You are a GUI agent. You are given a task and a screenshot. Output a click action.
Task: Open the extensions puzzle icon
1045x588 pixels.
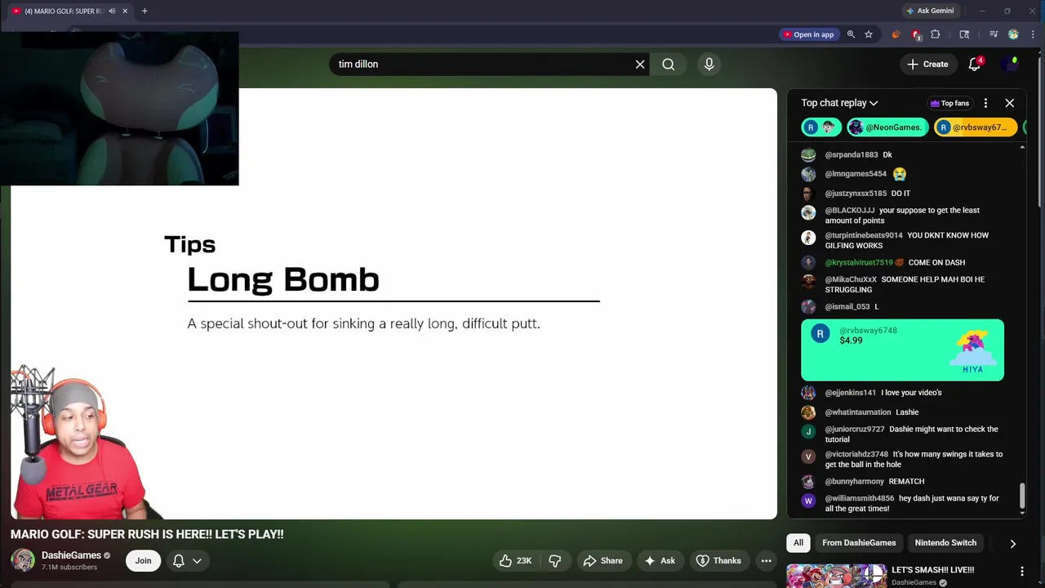936,34
